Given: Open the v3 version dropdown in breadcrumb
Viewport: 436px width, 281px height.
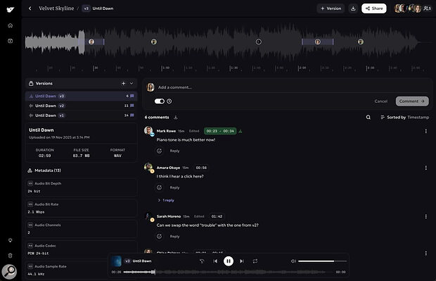Looking at the screenshot, I should click(x=86, y=8).
